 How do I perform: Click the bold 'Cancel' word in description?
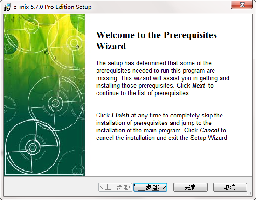tap(209, 130)
